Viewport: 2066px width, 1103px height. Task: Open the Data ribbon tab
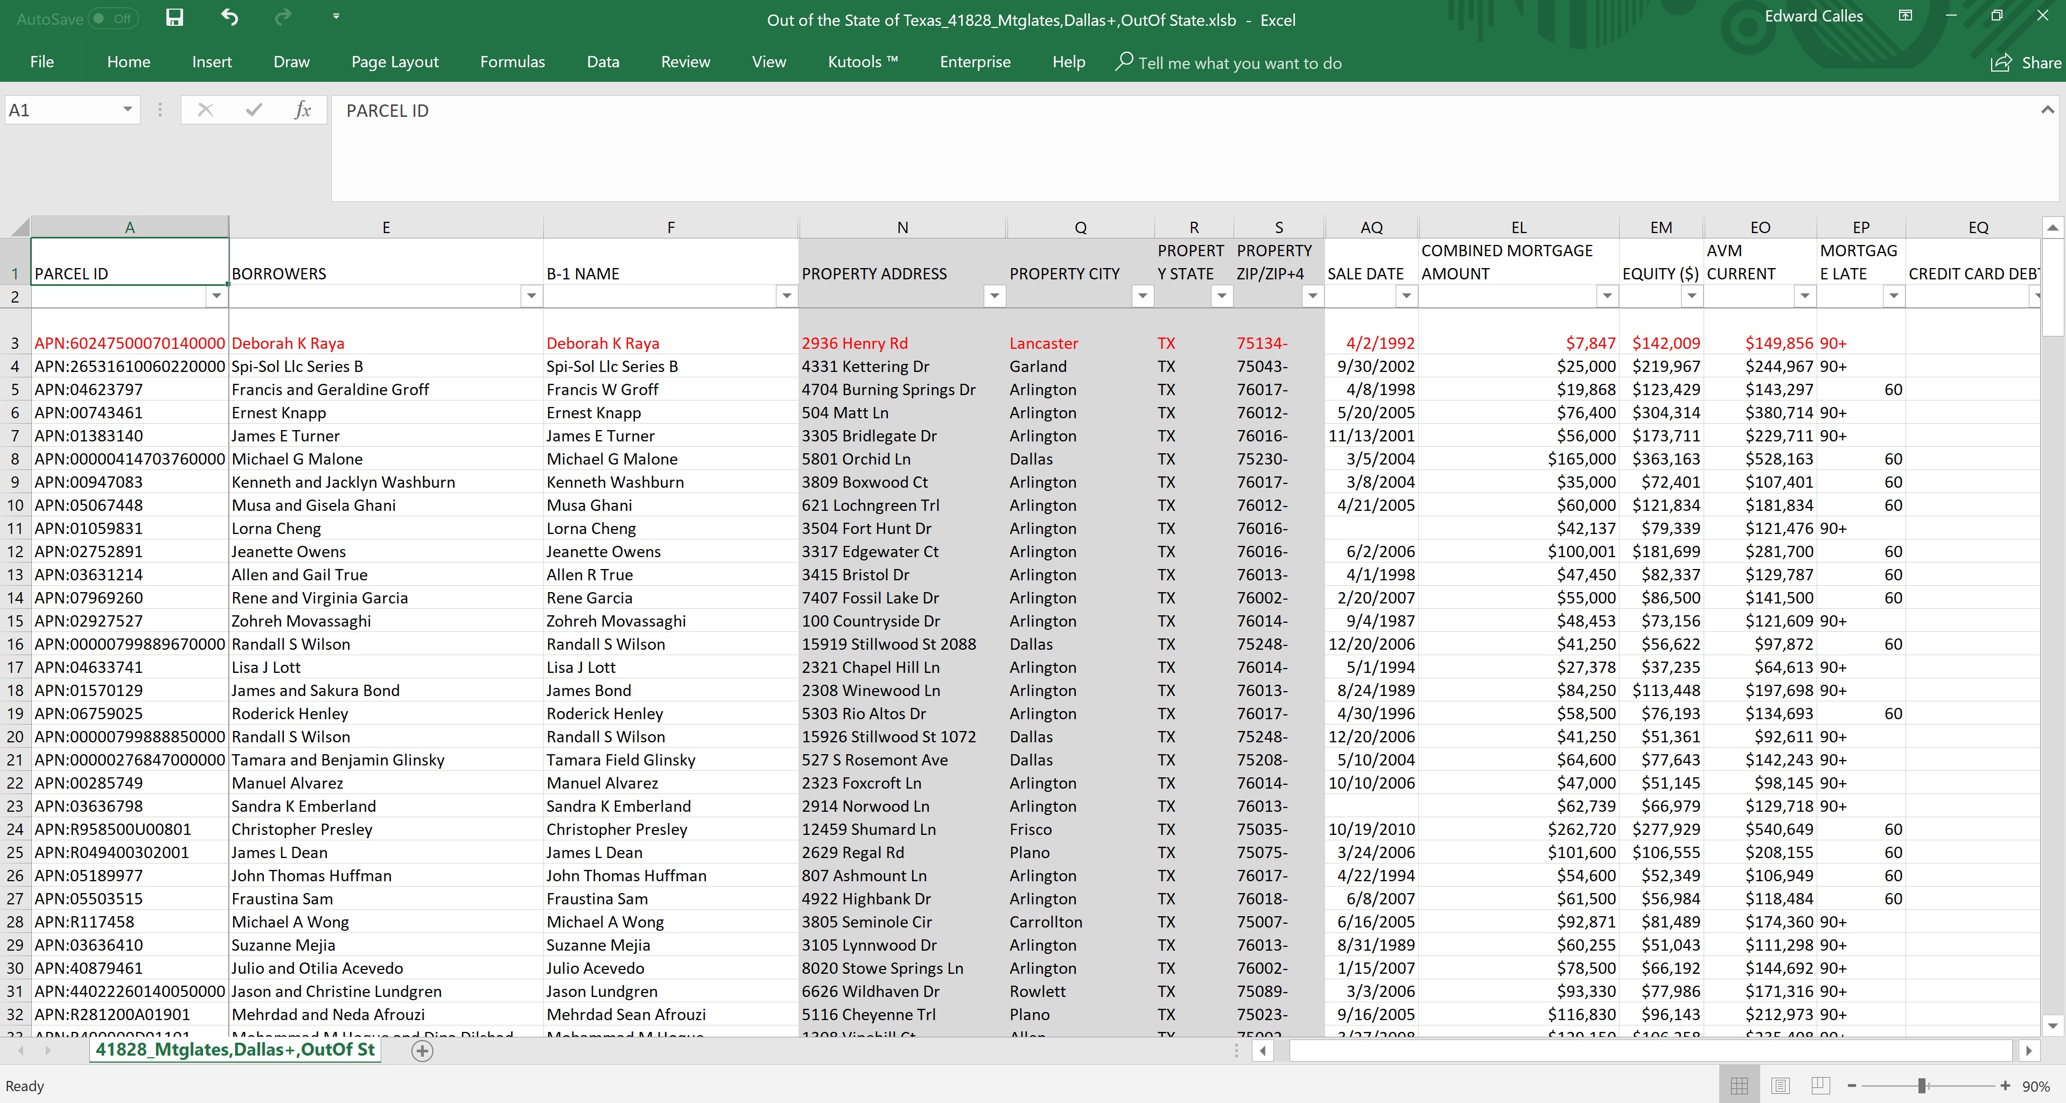pos(603,62)
